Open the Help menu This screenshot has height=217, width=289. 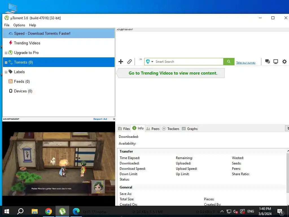coord(32,25)
